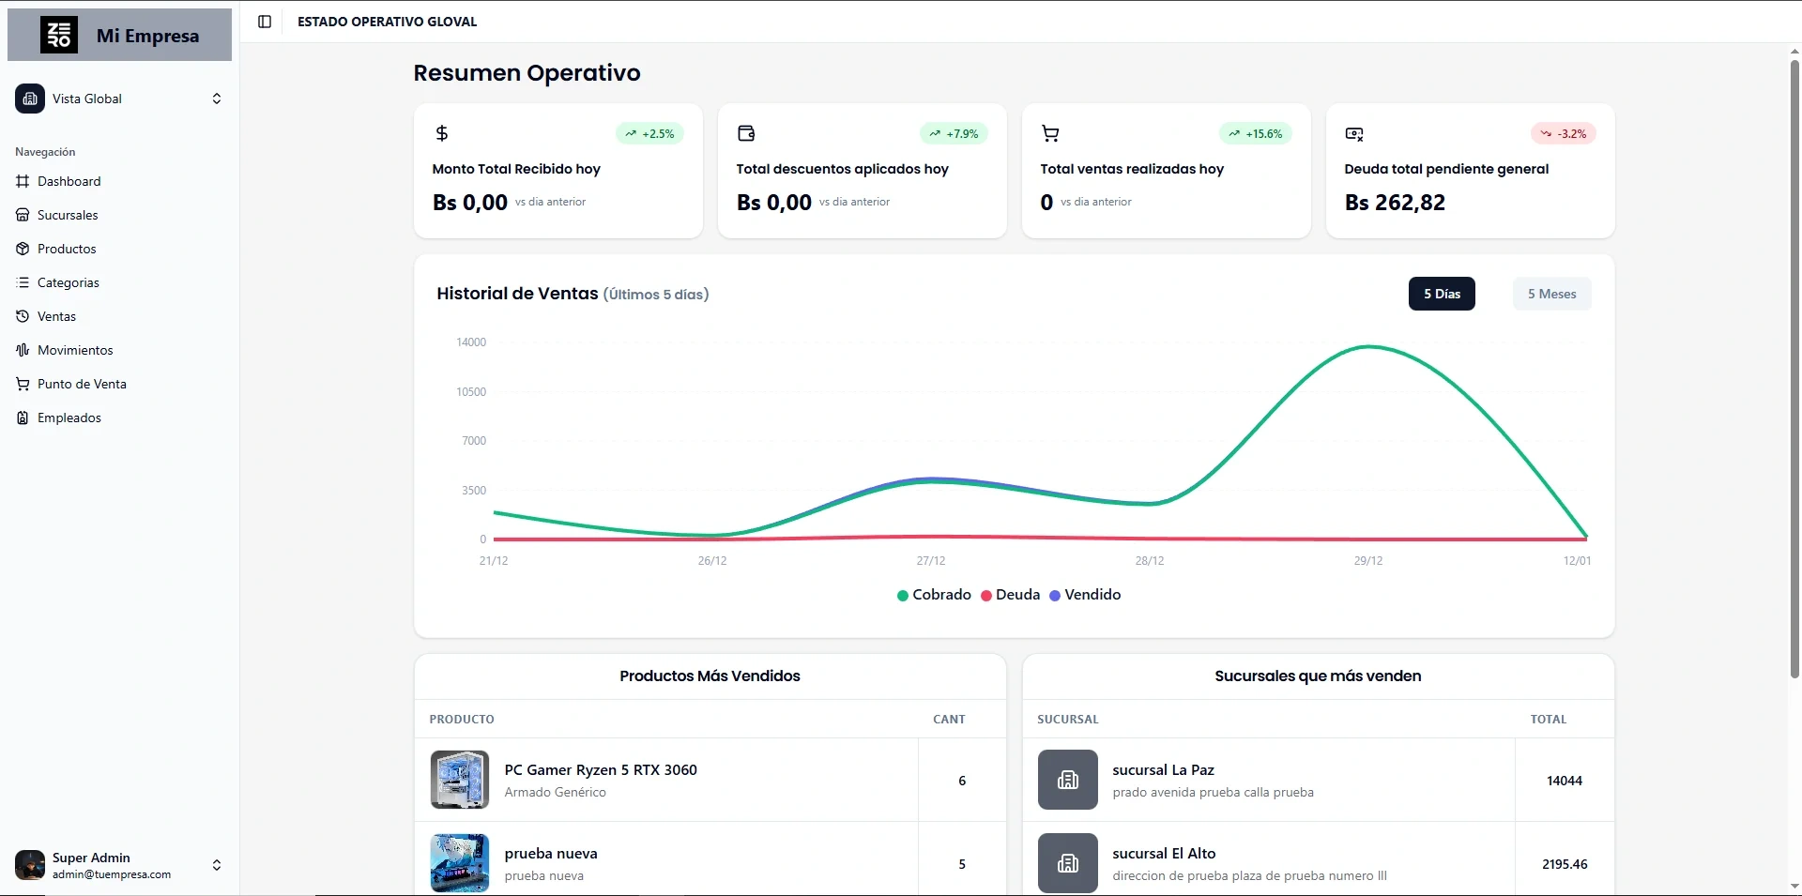Click the Movimientos chart icon
The image size is (1802, 896).
(23, 350)
